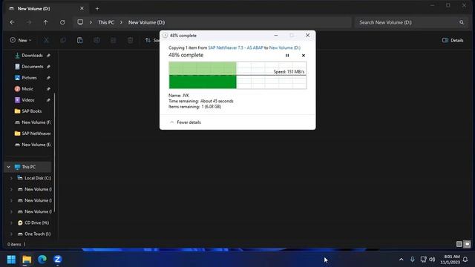This screenshot has width=475, height=267.
Task: Open notifications bell icon
Action: [x=465, y=260]
